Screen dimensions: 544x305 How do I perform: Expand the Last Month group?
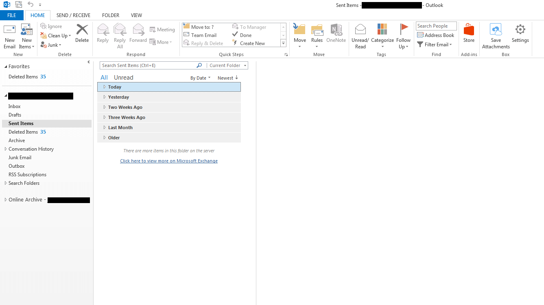pyautogui.click(x=105, y=127)
